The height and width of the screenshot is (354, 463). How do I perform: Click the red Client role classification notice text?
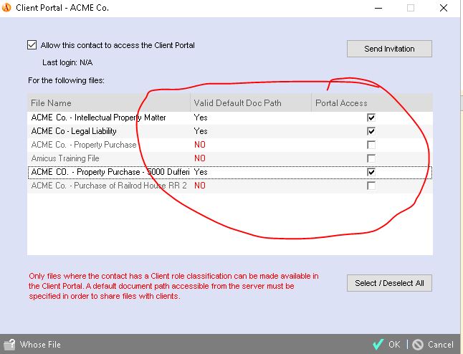[173, 286]
